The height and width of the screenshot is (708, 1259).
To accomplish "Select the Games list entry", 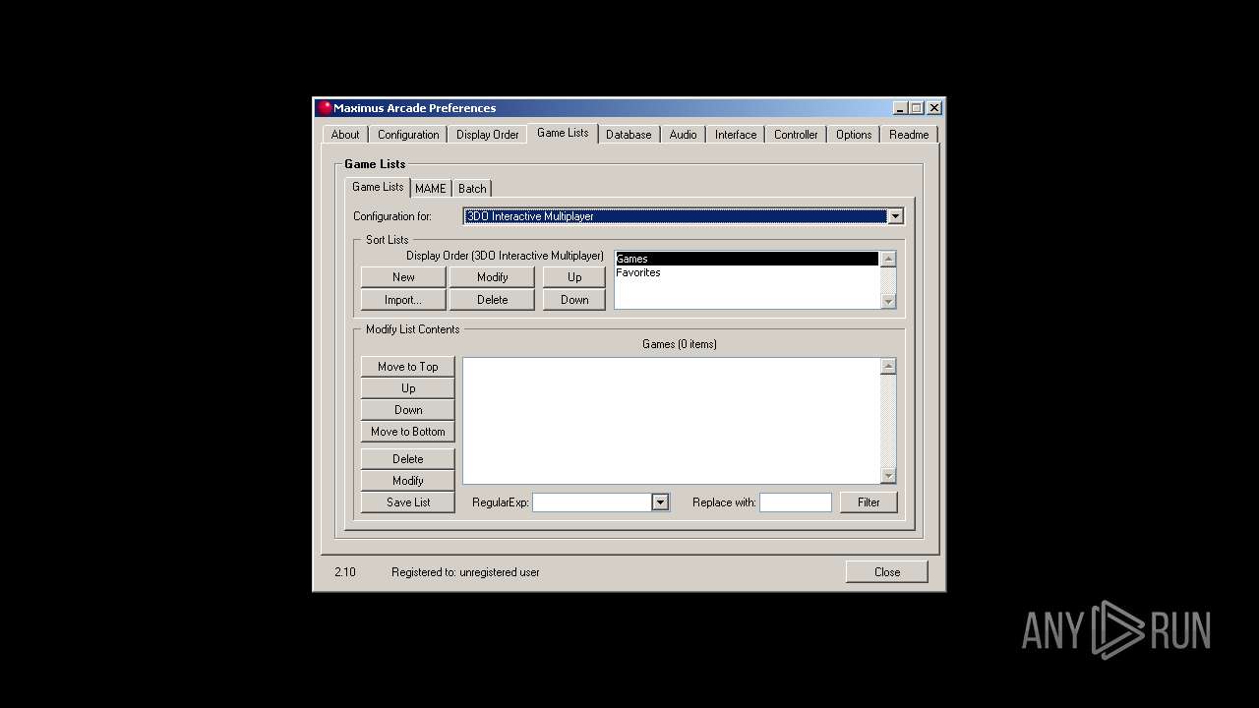I will pos(747,259).
